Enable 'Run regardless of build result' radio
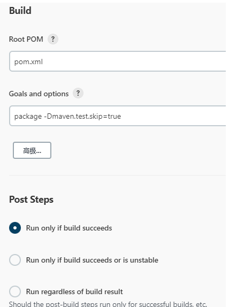 (x=15, y=291)
